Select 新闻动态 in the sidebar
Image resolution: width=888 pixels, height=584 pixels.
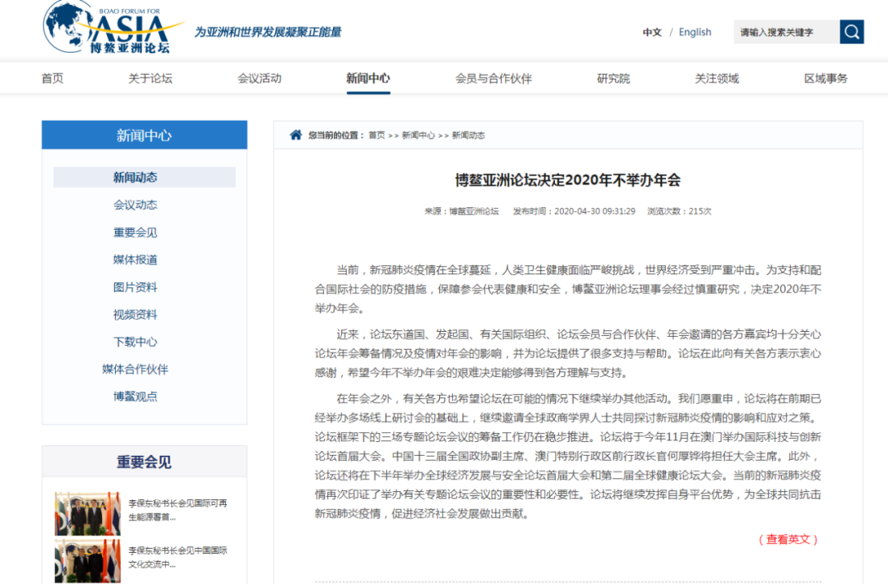coord(145,177)
